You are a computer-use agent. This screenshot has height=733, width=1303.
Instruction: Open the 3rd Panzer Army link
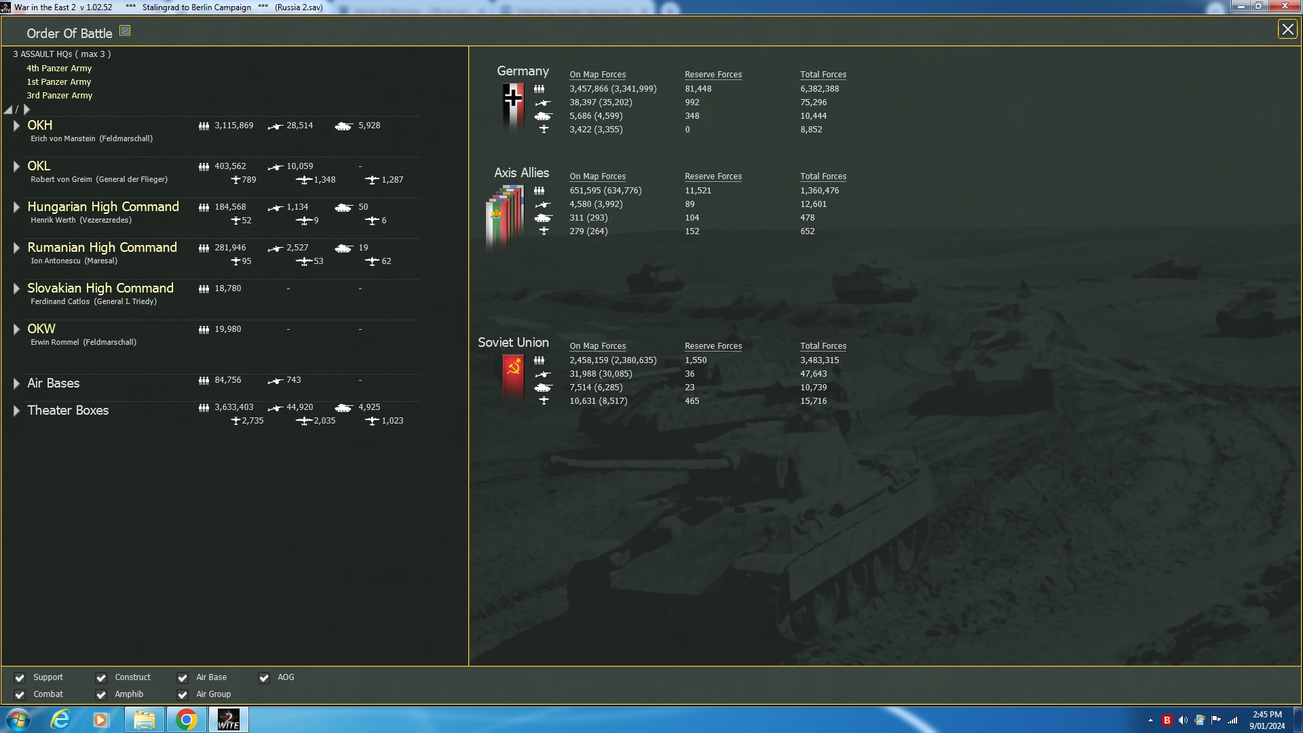(x=59, y=96)
